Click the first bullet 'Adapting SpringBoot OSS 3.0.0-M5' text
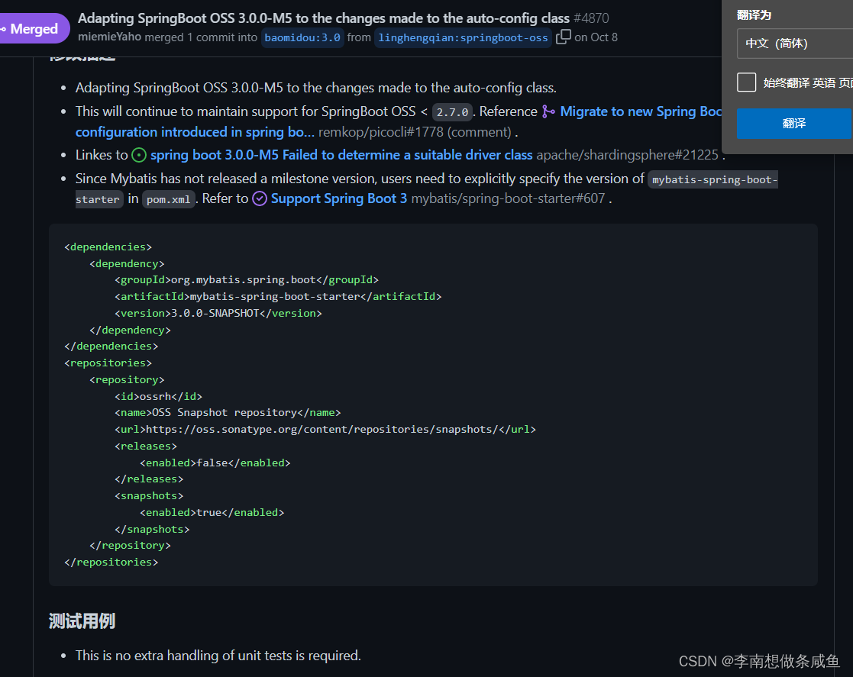Screen dimensions: 853x677 tap(315, 88)
